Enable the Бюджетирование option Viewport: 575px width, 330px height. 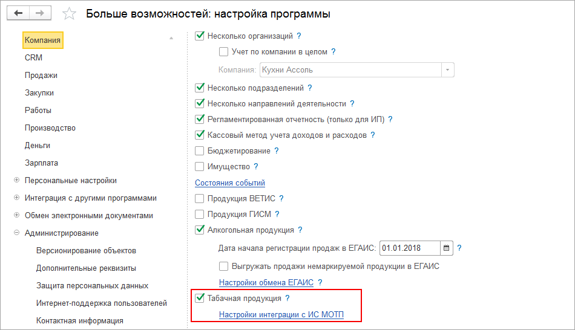click(x=200, y=150)
